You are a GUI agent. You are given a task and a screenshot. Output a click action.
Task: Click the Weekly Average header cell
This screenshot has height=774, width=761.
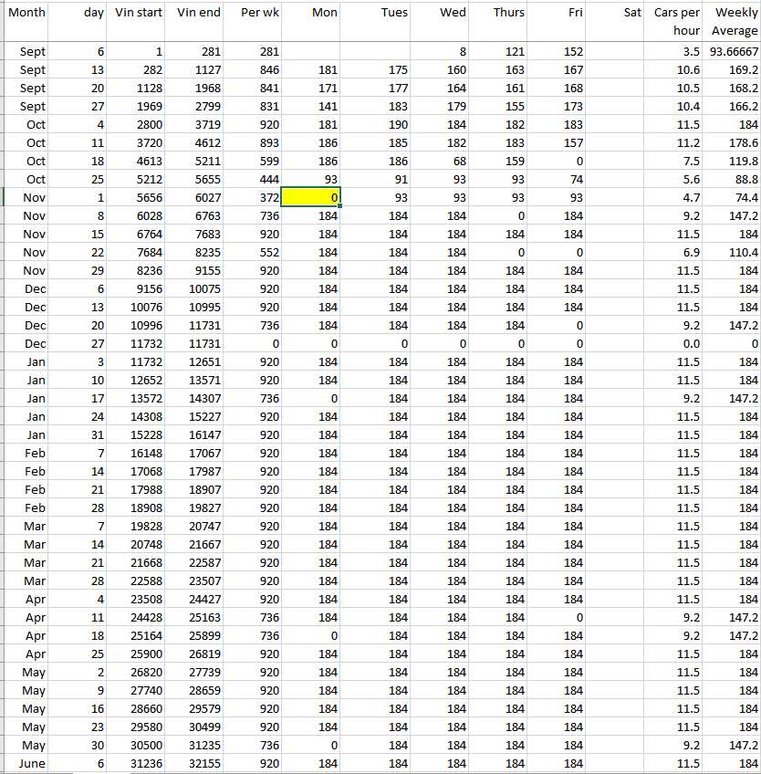[x=732, y=21]
